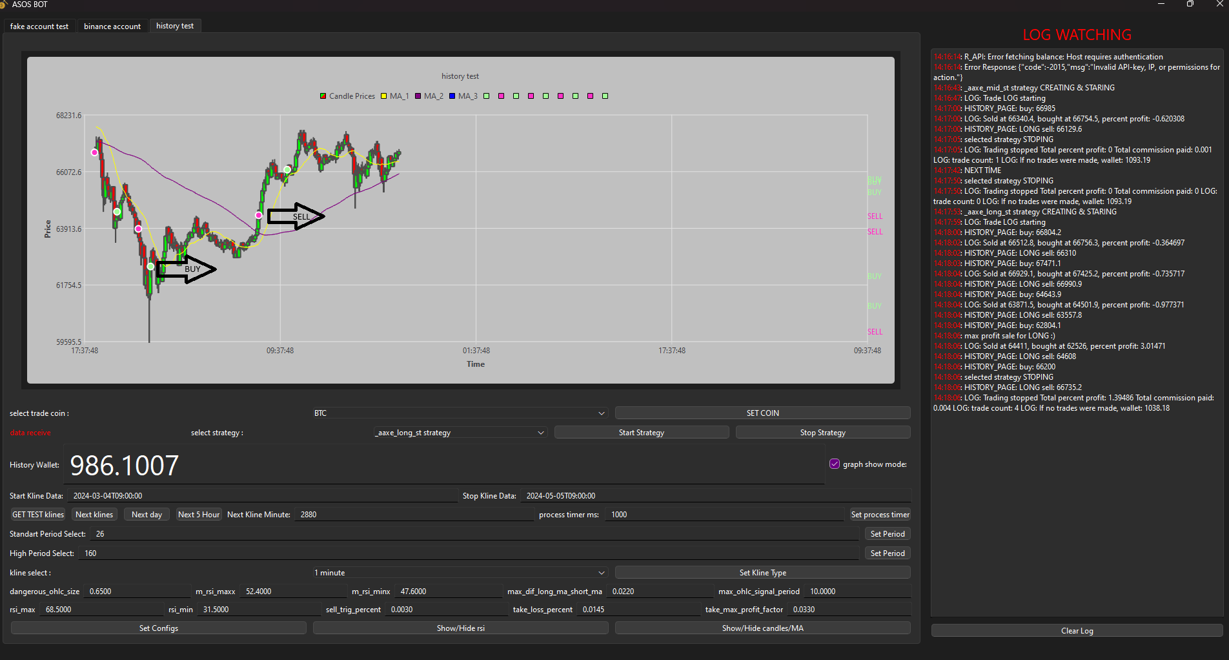Open the binance account tab
Viewport: 1229px width, 660px height.
click(x=112, y=26)
